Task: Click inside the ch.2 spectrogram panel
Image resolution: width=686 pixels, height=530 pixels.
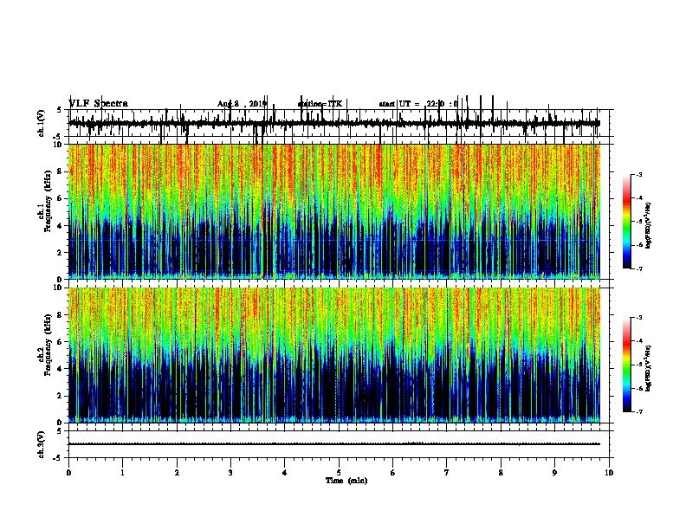Action: pyautogui.click(x=334, y=355)
